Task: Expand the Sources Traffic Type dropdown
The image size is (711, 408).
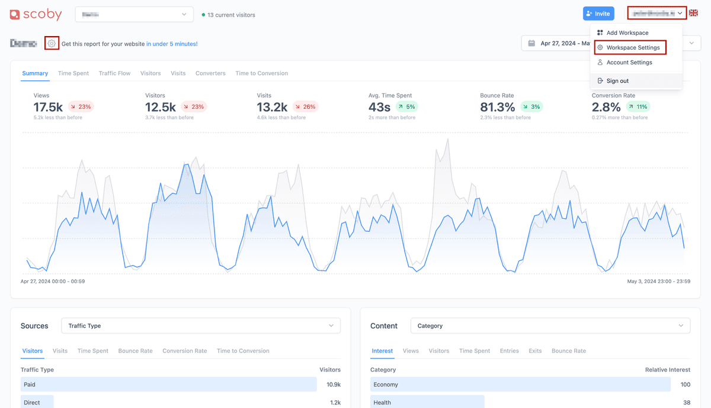Action: tap(201, 326)
